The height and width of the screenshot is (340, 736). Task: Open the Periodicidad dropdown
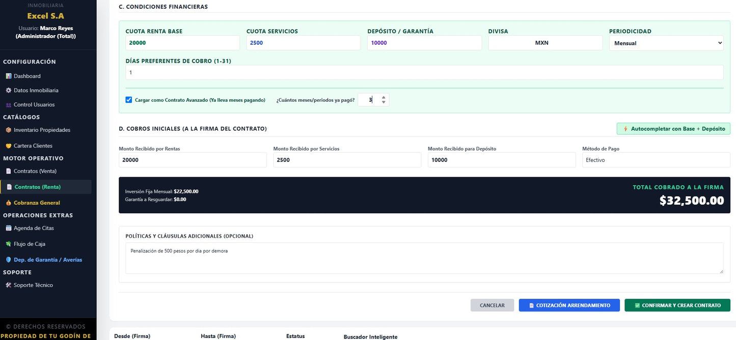[666, 43]
